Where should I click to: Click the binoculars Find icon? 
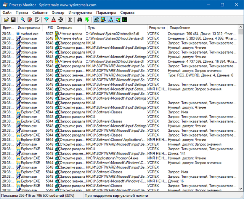pyautogui.click(x=80, y=19)
